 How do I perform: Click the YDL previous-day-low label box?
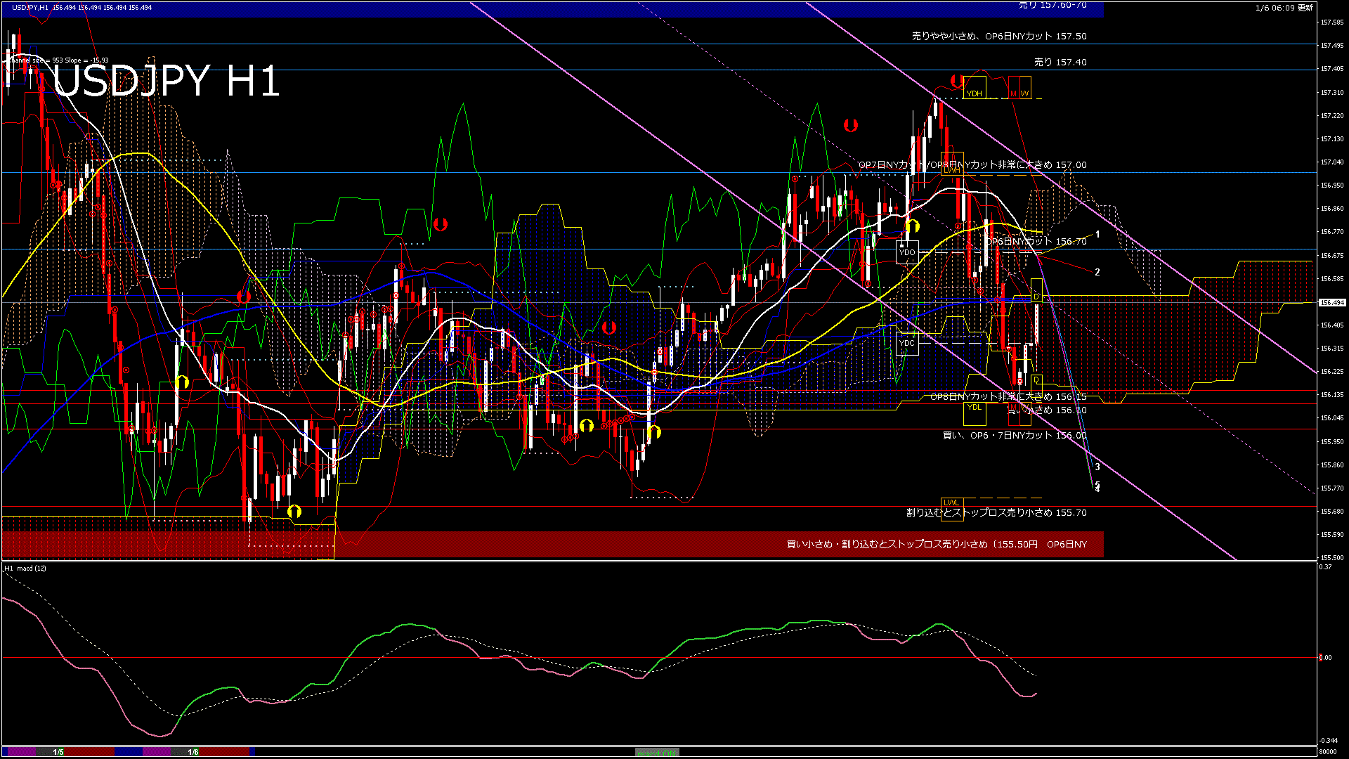point(974,408)
